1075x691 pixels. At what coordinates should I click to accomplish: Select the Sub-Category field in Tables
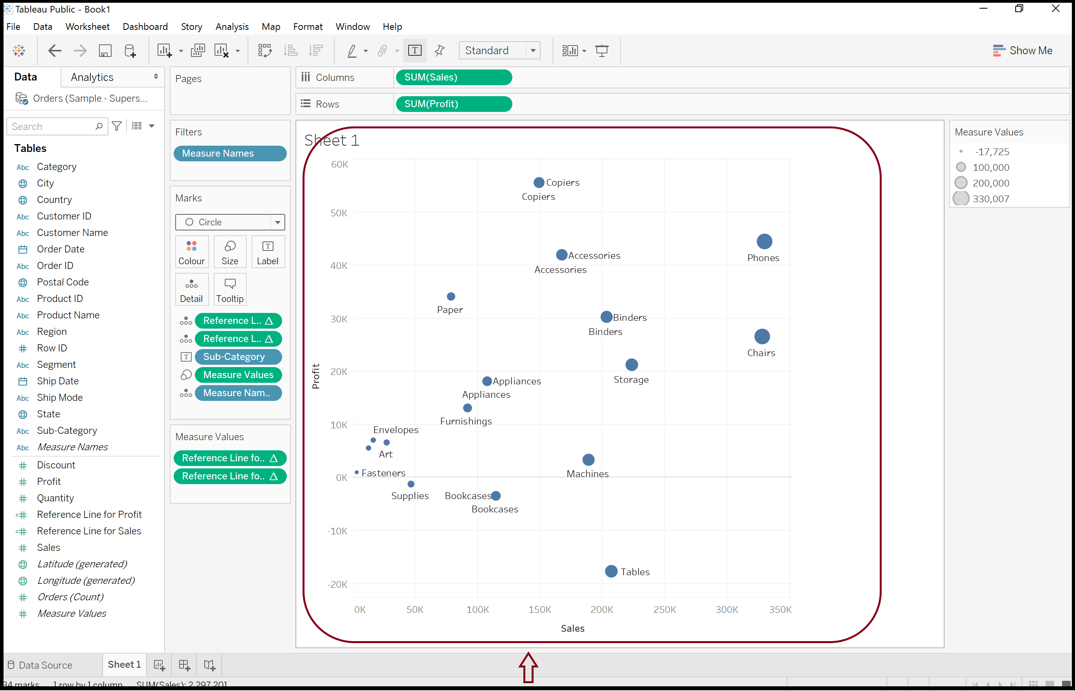pos(66,431)
